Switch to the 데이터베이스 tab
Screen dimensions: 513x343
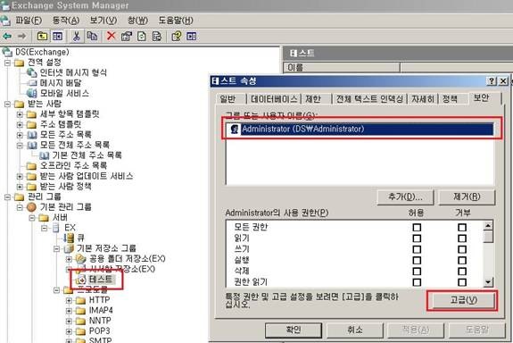tap(274, 98)
